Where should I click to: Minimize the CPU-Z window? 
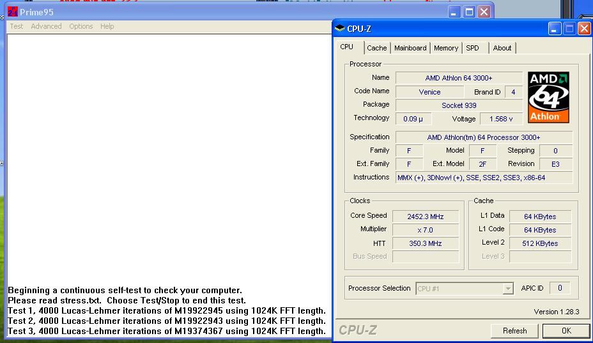[554, 29]
